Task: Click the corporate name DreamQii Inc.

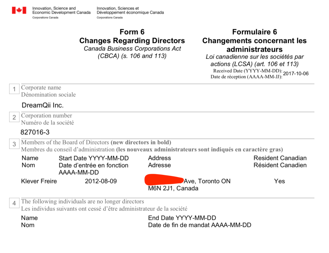Action: tap(42, 105)
